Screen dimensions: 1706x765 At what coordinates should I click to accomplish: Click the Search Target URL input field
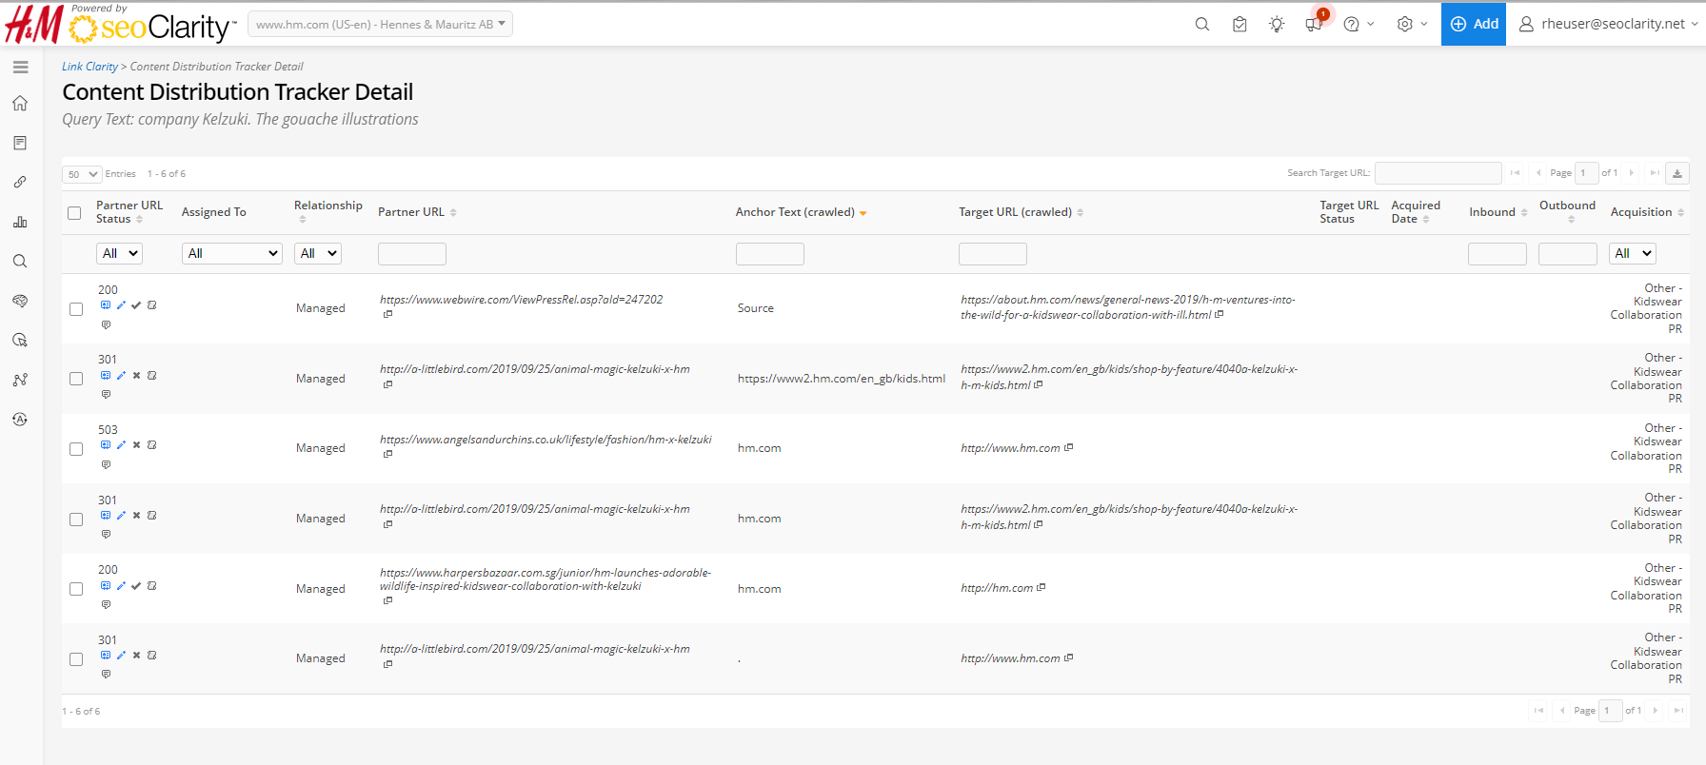click(1438, 173)
